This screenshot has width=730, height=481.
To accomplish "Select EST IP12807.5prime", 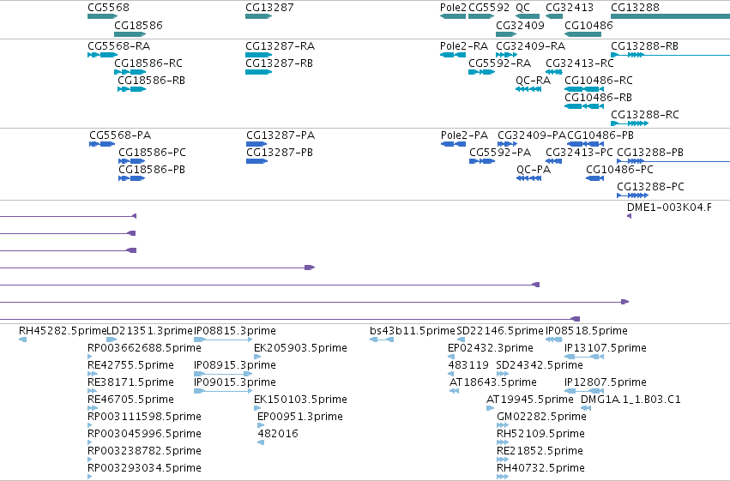I will click(x=606, y=382).
